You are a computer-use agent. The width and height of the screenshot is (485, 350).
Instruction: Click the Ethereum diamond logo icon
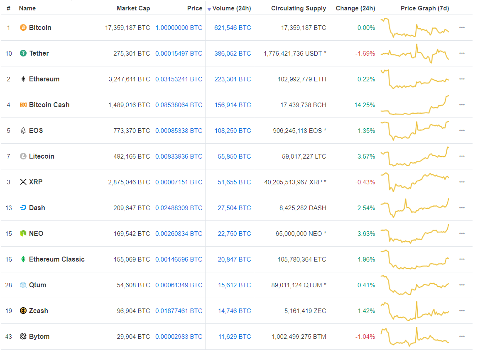tap(23, 79)
